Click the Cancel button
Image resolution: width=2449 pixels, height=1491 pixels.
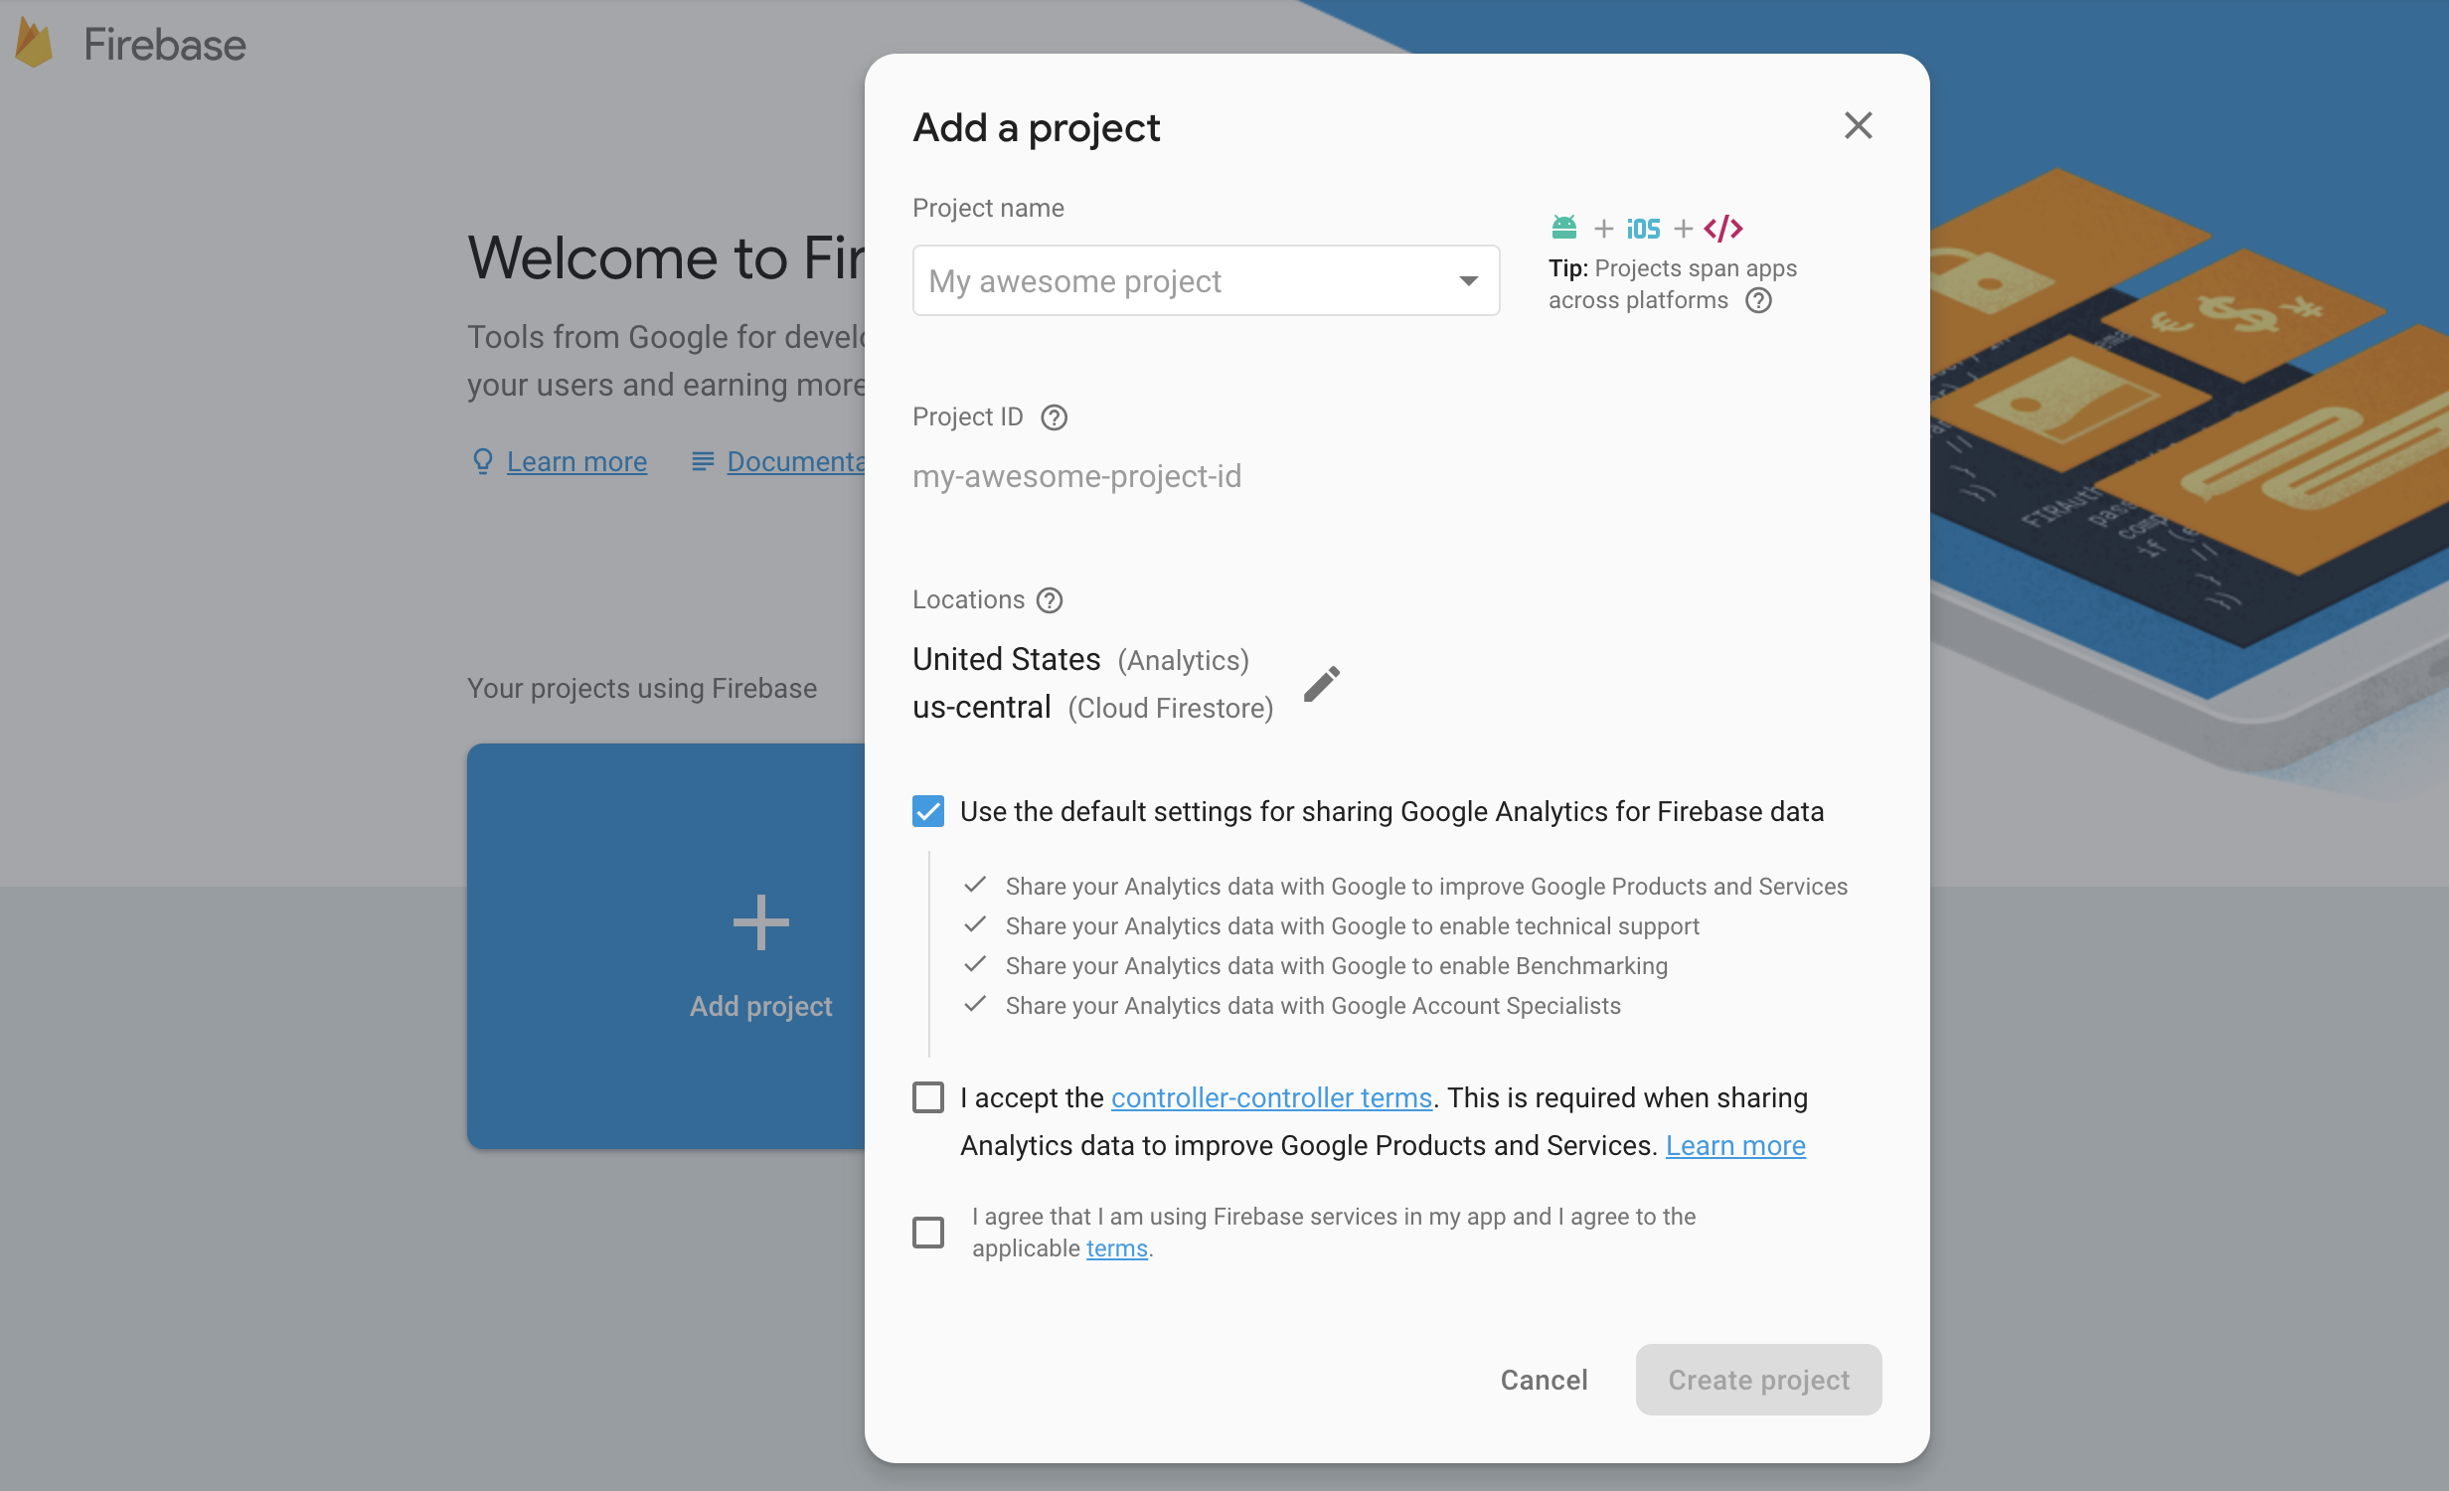1545,1379
